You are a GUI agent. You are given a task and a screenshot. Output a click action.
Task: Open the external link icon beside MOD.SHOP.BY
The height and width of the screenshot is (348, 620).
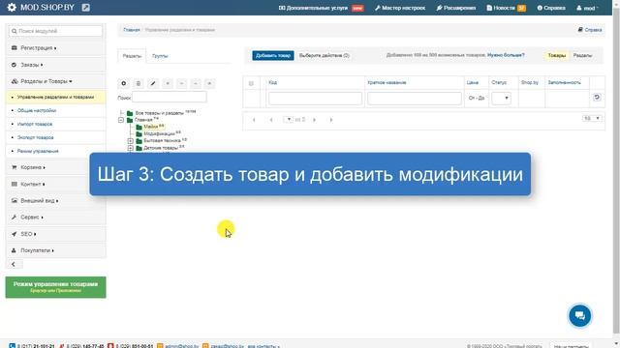point(86,8)
